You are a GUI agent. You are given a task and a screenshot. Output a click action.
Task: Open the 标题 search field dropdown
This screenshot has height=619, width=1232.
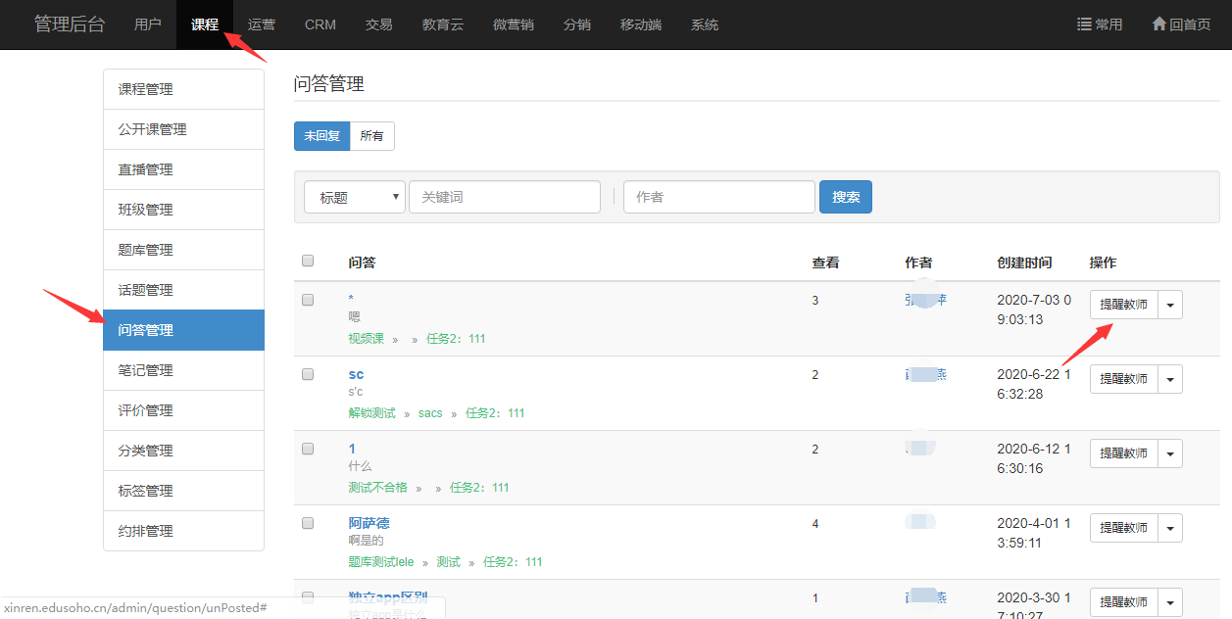pos(354,197)
